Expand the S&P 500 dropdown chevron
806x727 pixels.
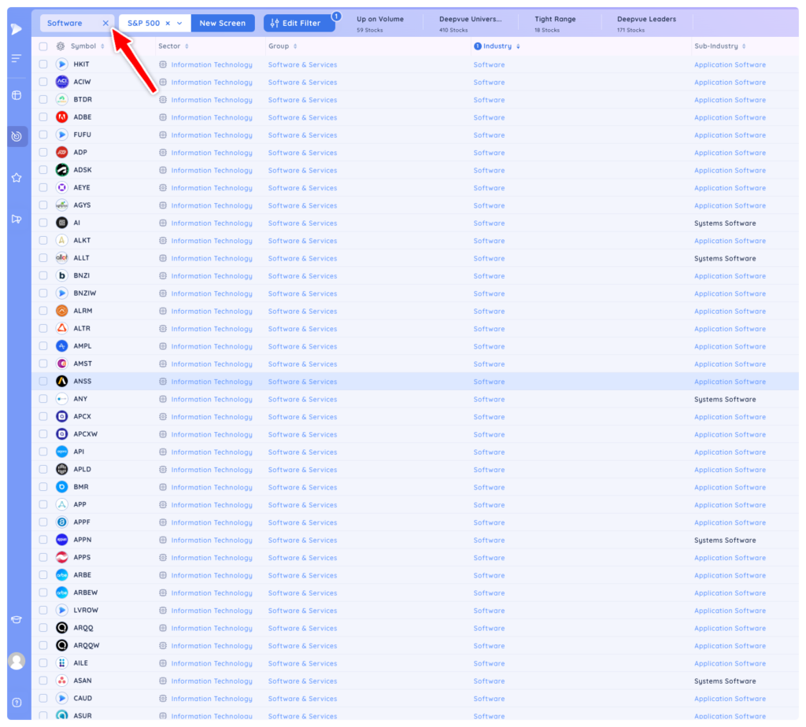[x=179, y=23]
